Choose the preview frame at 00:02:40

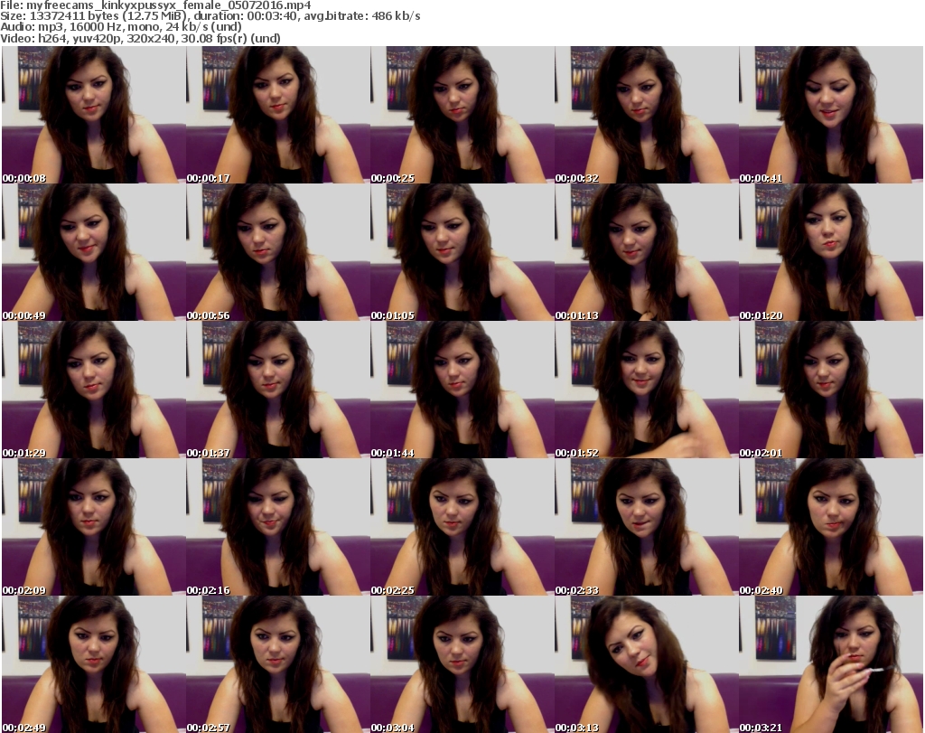pos(831,527)
